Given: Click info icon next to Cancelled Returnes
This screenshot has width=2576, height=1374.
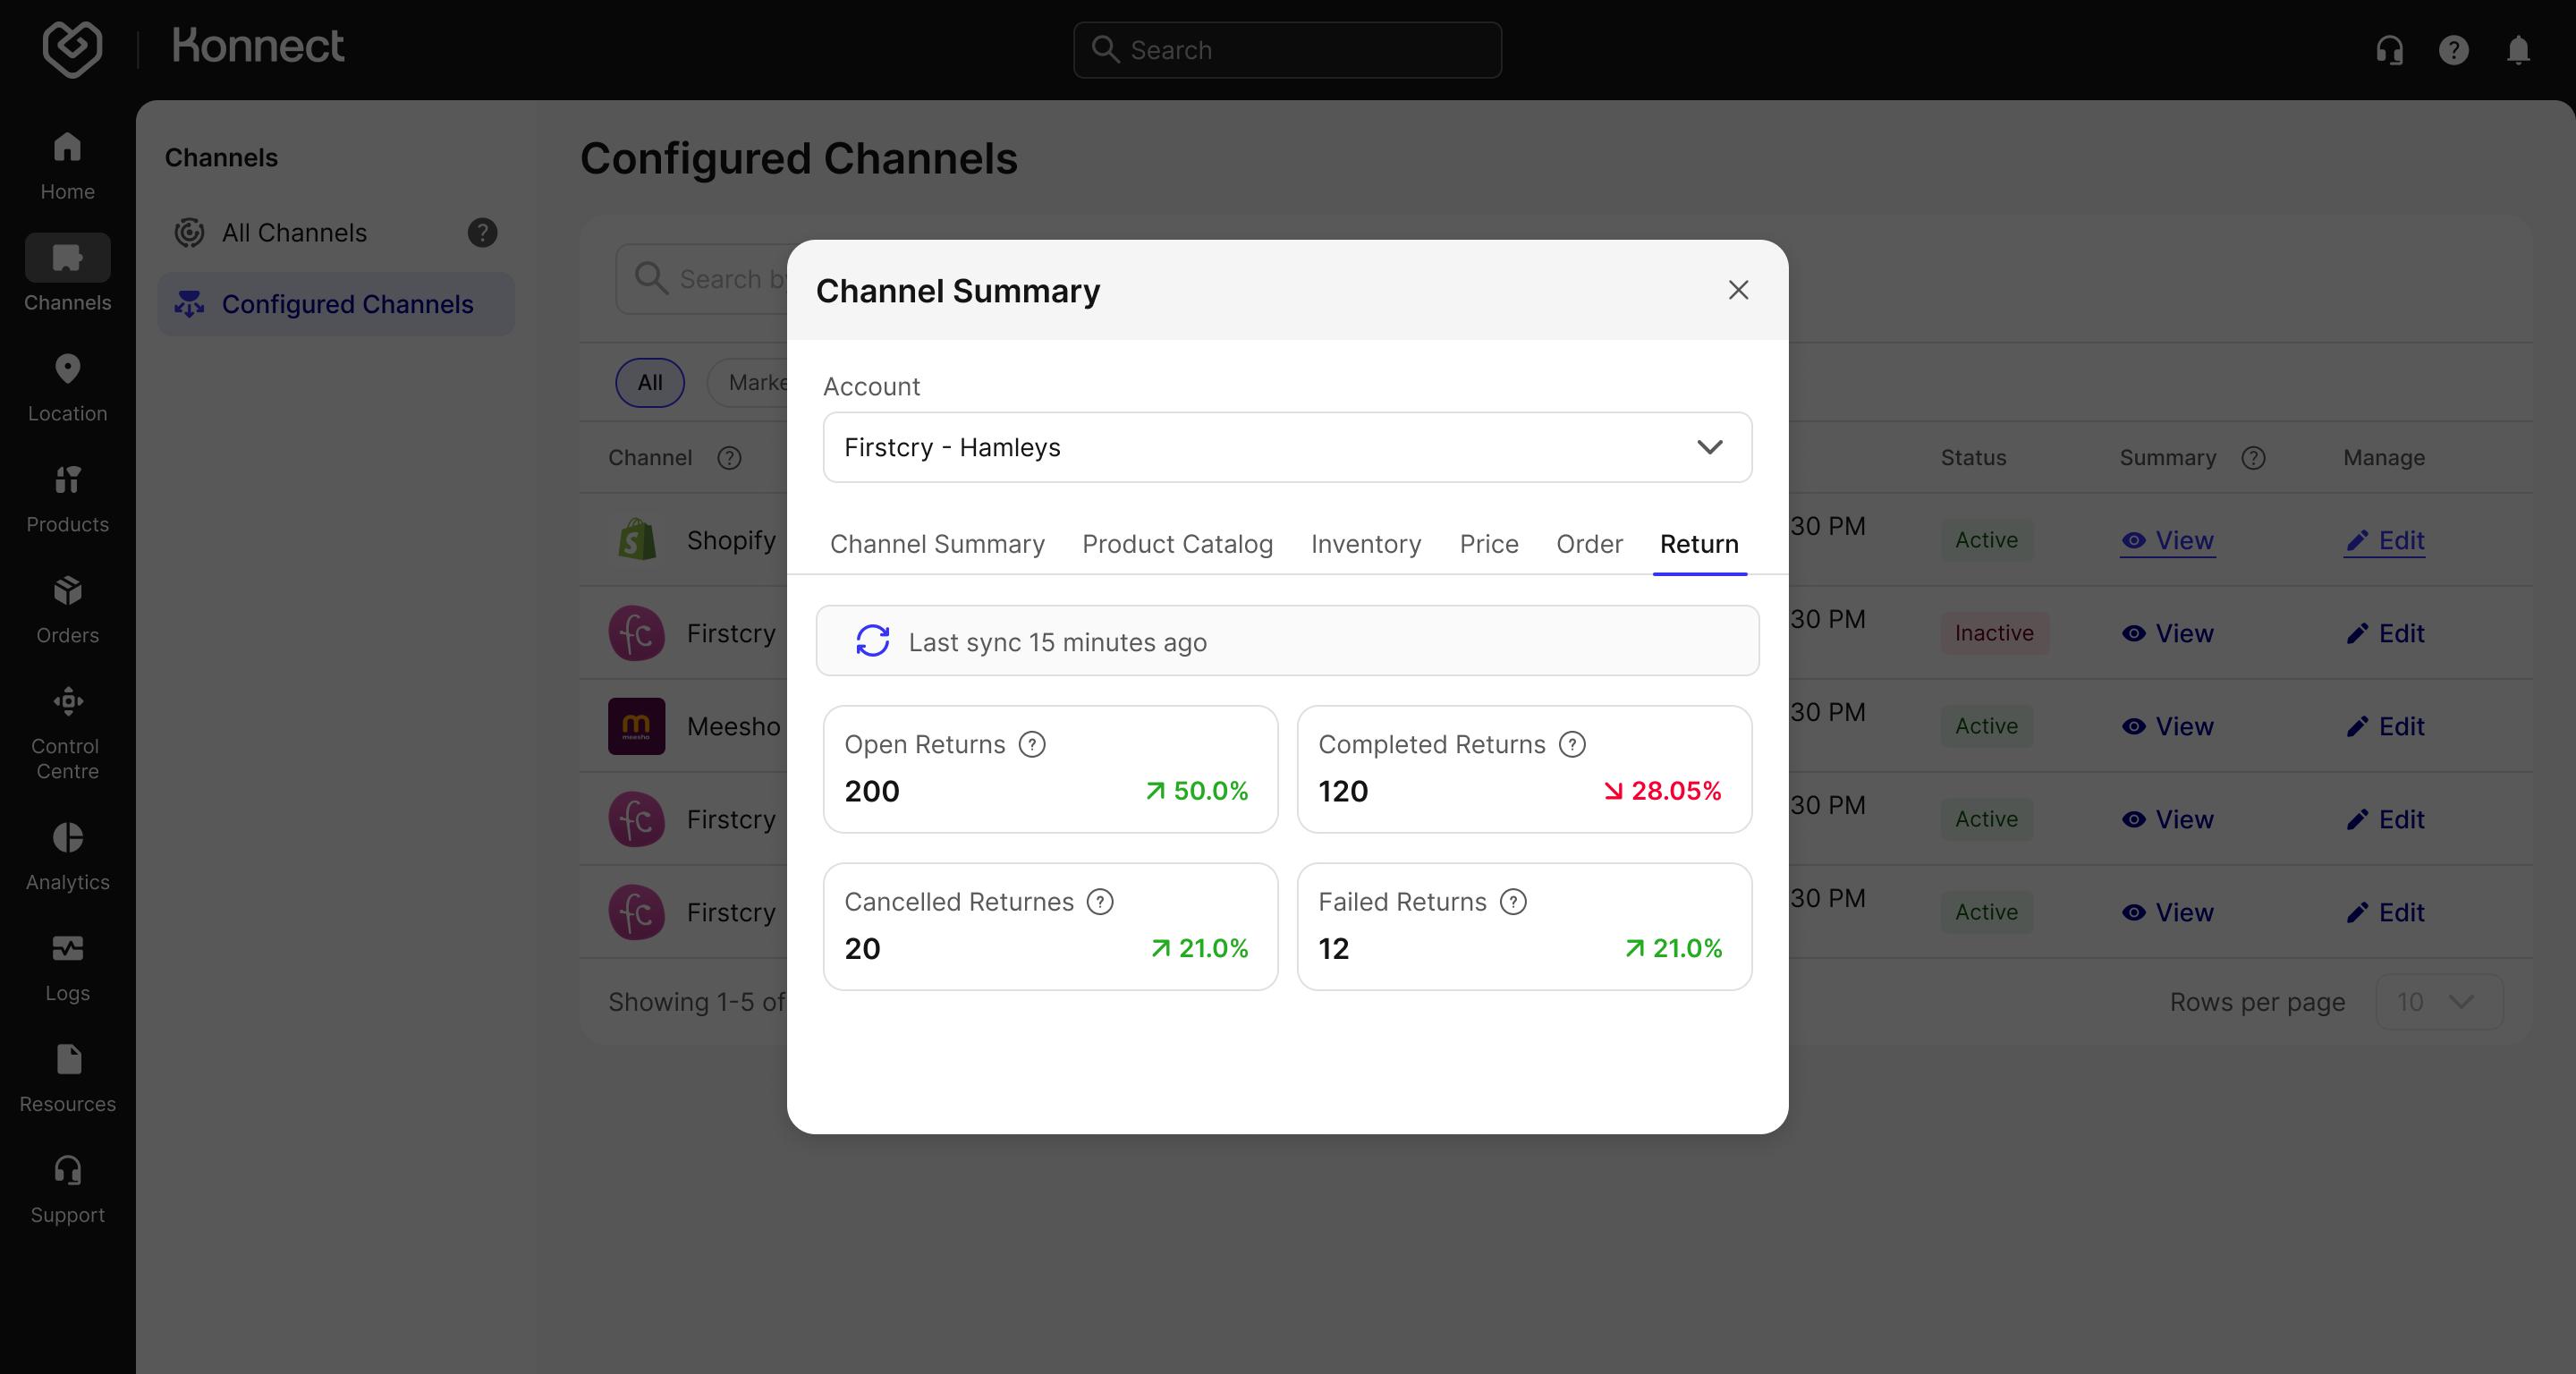Looking at the screenshot, I should [1100, 902].
